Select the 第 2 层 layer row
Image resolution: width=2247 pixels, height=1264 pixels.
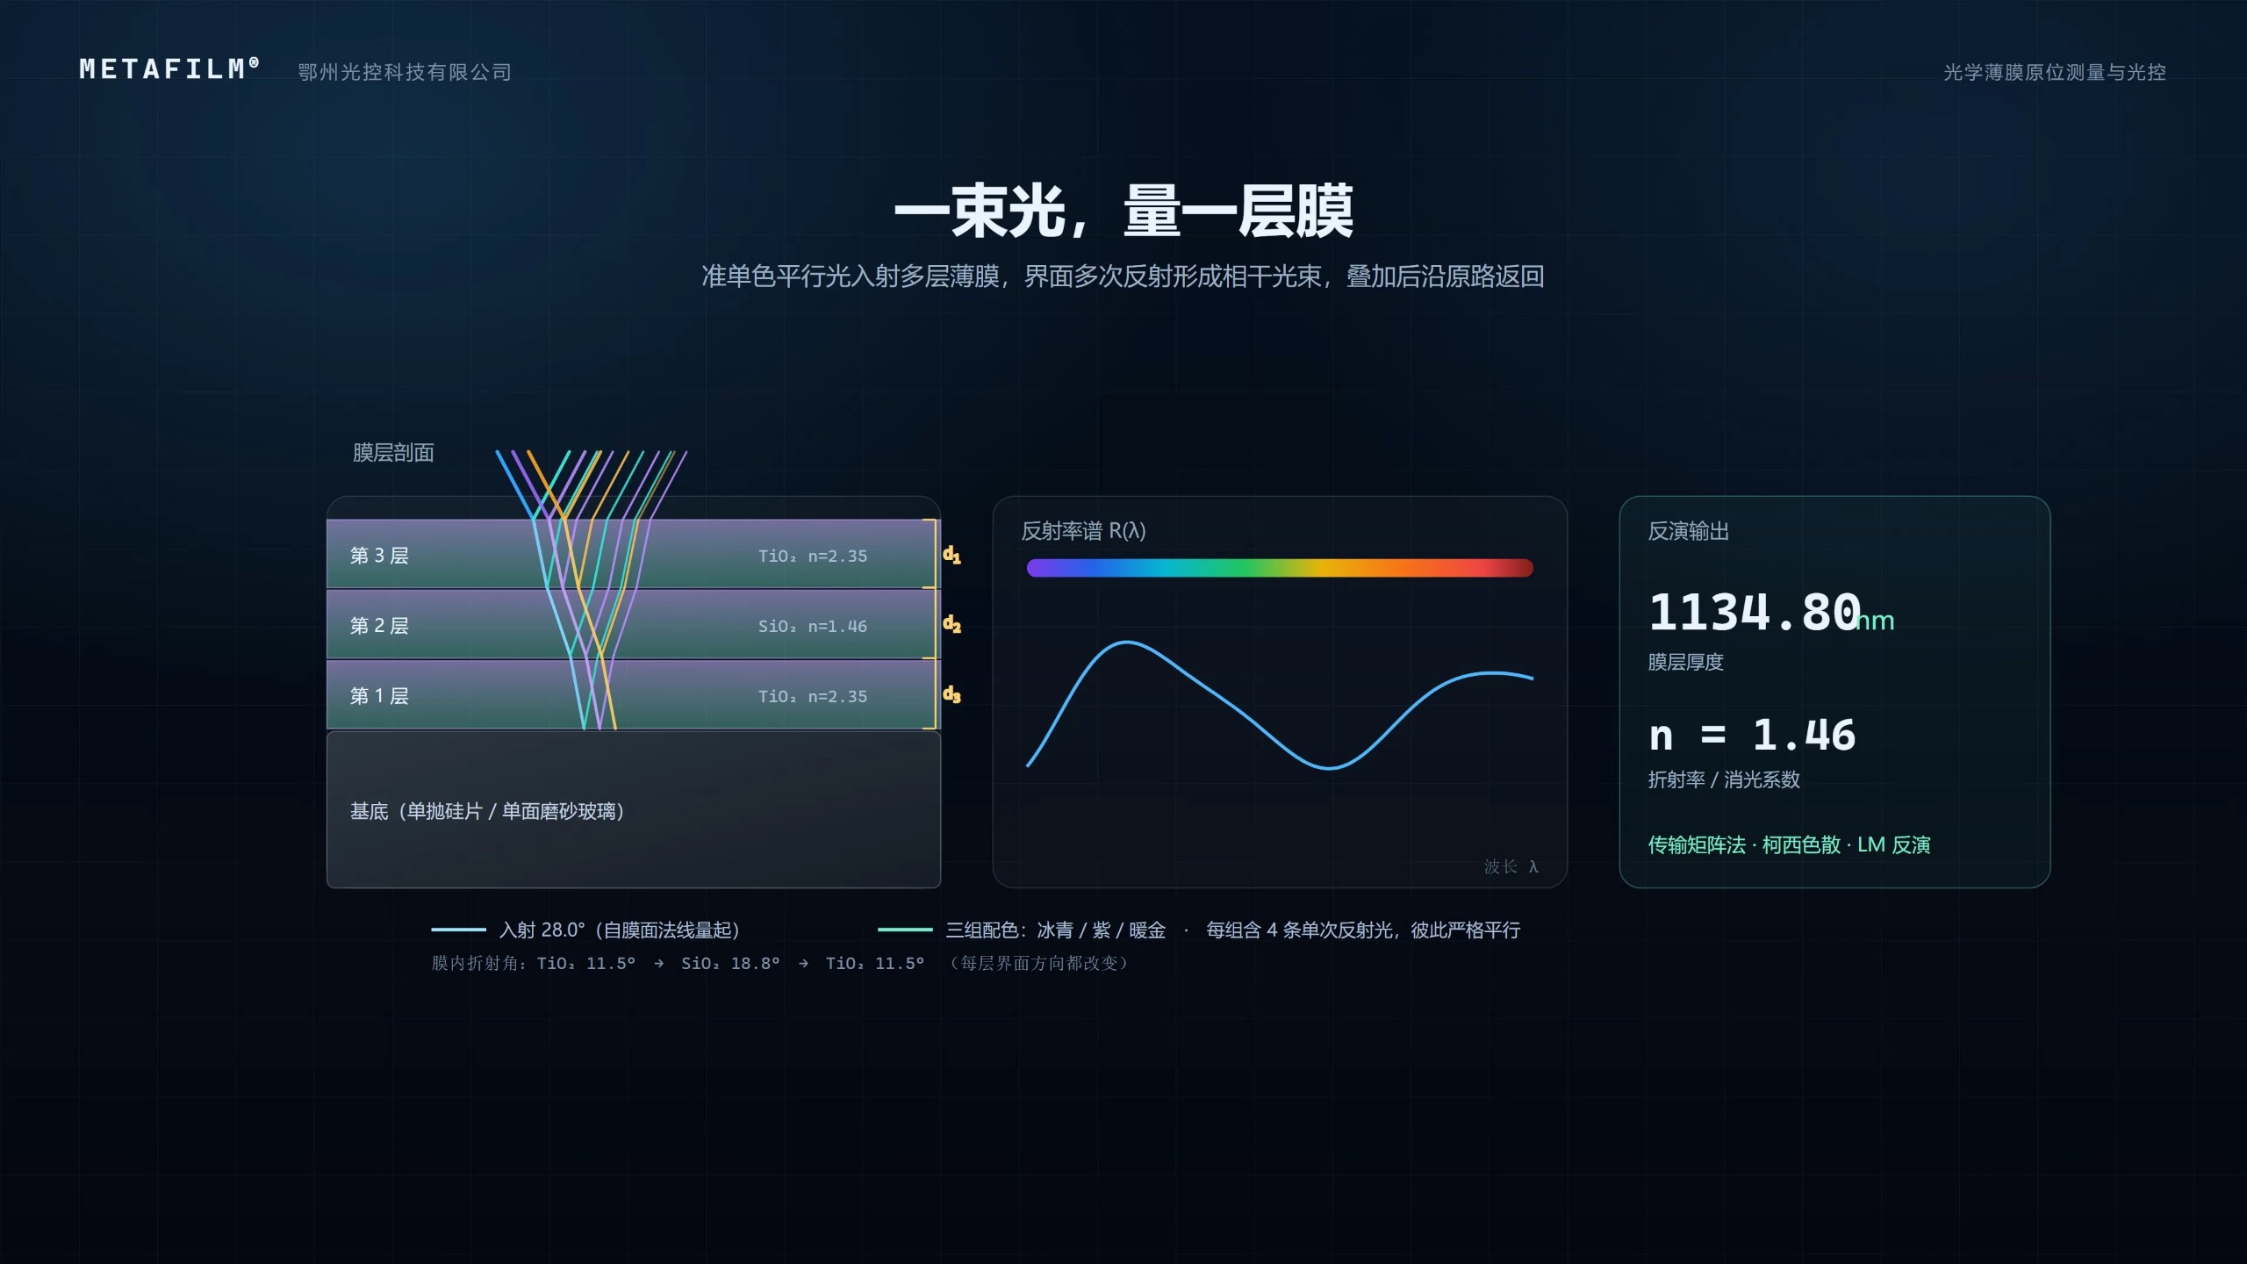(633, 624)
